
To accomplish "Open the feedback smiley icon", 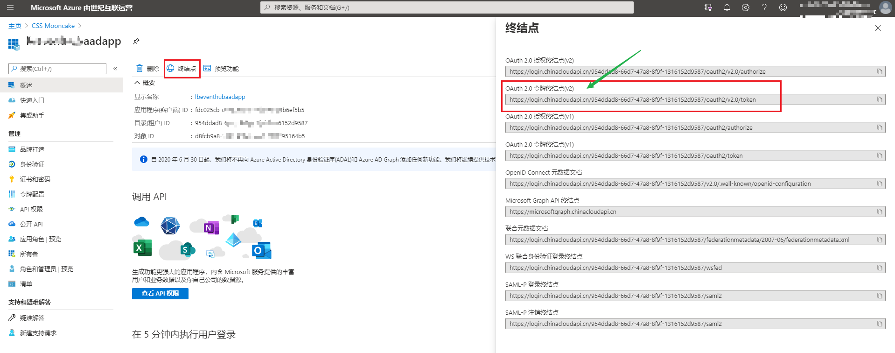I will click(x=783, y=7).
